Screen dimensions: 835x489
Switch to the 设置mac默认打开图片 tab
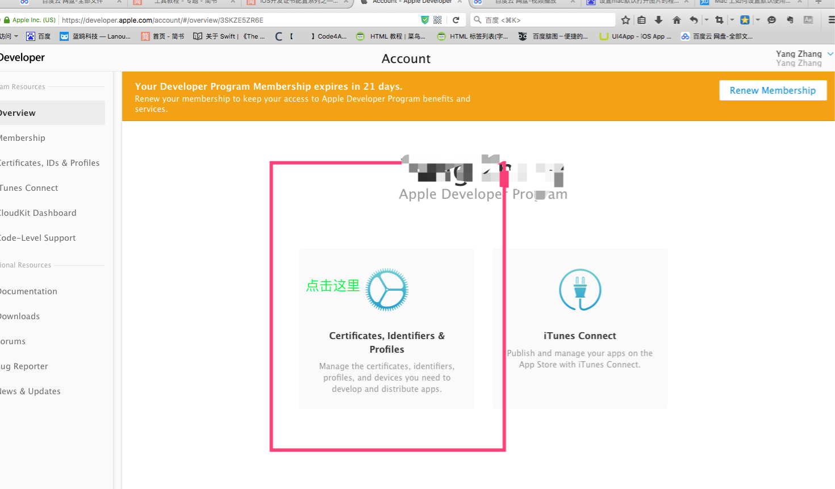click(636, 2)
